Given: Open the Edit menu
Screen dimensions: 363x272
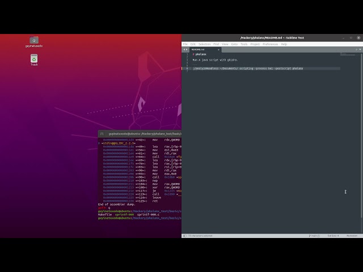Looking at the screenshot, I should pyautogui.click(x=193, y=44).
